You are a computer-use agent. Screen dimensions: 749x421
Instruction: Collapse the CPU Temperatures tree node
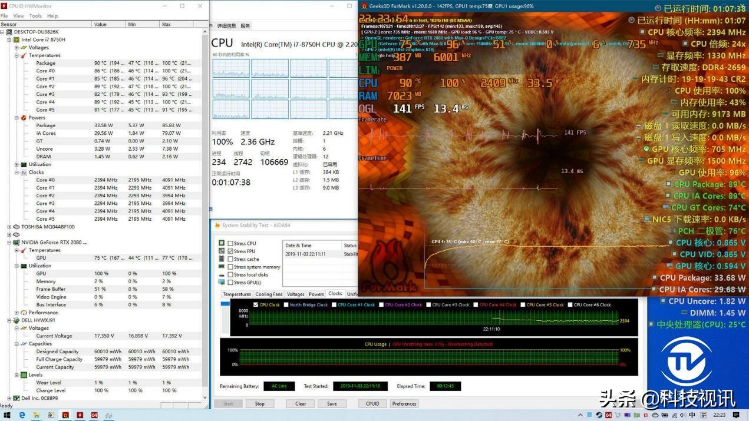17,55
